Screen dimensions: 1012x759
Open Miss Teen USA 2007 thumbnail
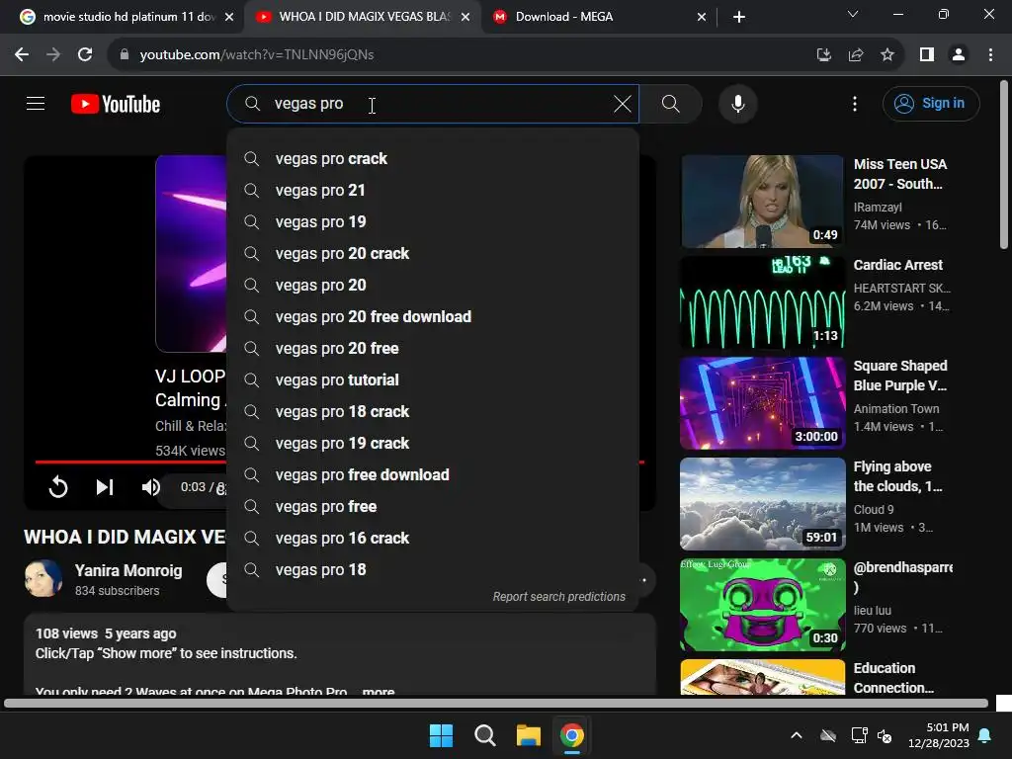762,201
